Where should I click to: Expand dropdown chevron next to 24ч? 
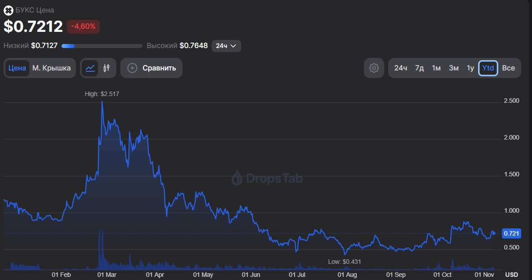(233, 46)
